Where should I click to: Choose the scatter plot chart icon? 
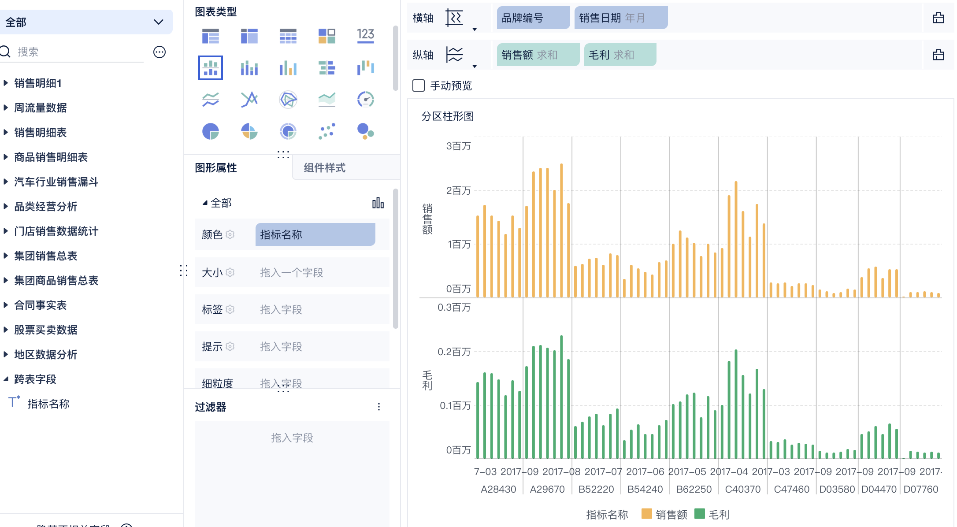click(x=326, y=131)
